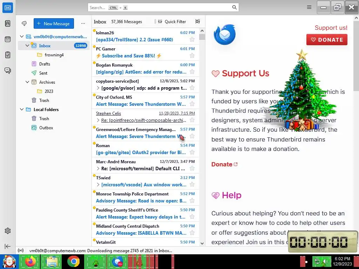
Task: Open the Midland County Central Dispatch message
Action: [145, 229]
